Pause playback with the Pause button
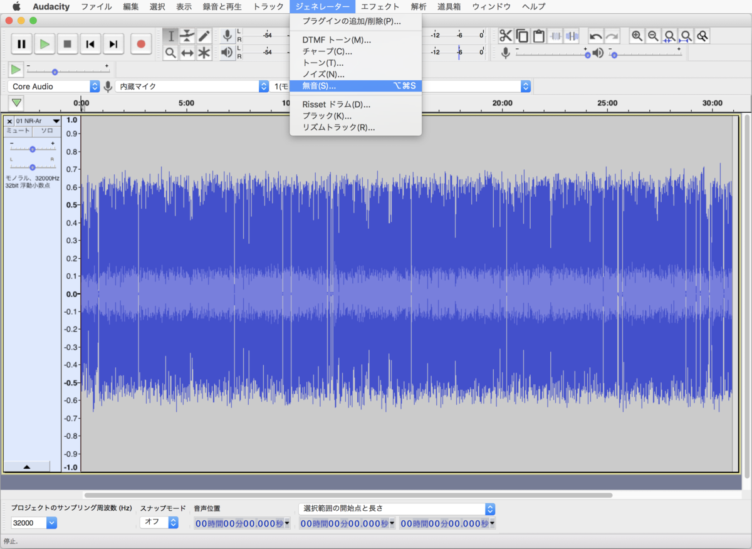The image size is (752, 549). click(21, 44)
